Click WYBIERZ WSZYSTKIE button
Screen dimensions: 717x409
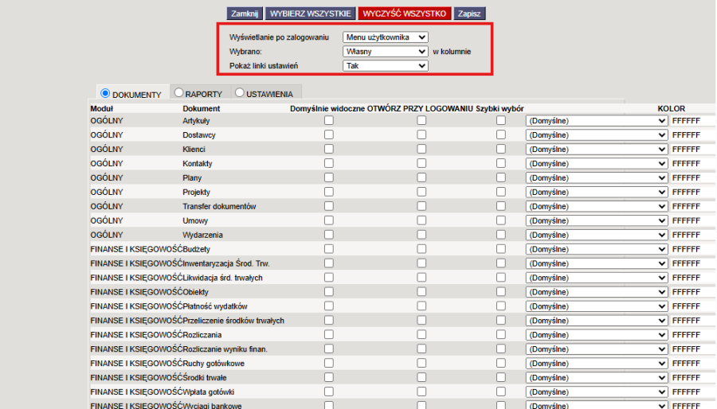(311, 14)
